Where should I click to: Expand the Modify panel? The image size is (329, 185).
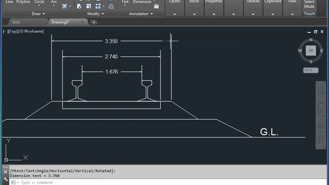tap(96, 14)
